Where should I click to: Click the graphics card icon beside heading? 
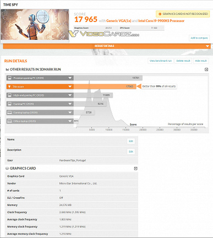(x=7, y=169)
